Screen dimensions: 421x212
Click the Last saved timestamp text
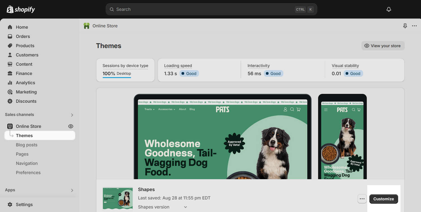(174, 198)
